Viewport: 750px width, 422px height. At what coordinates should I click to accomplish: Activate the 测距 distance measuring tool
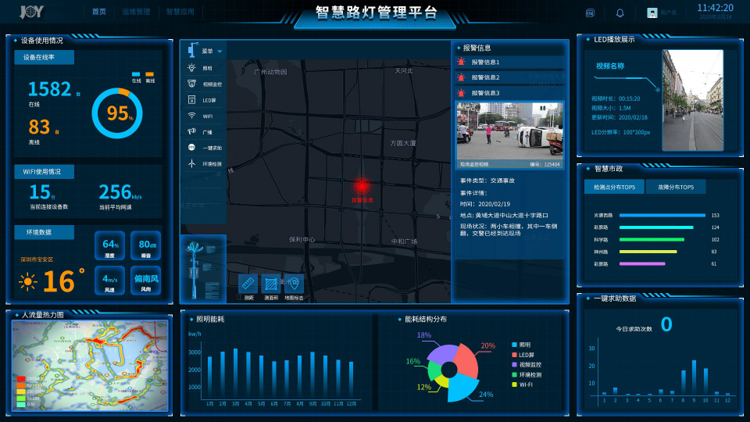[x=248, y=284]
